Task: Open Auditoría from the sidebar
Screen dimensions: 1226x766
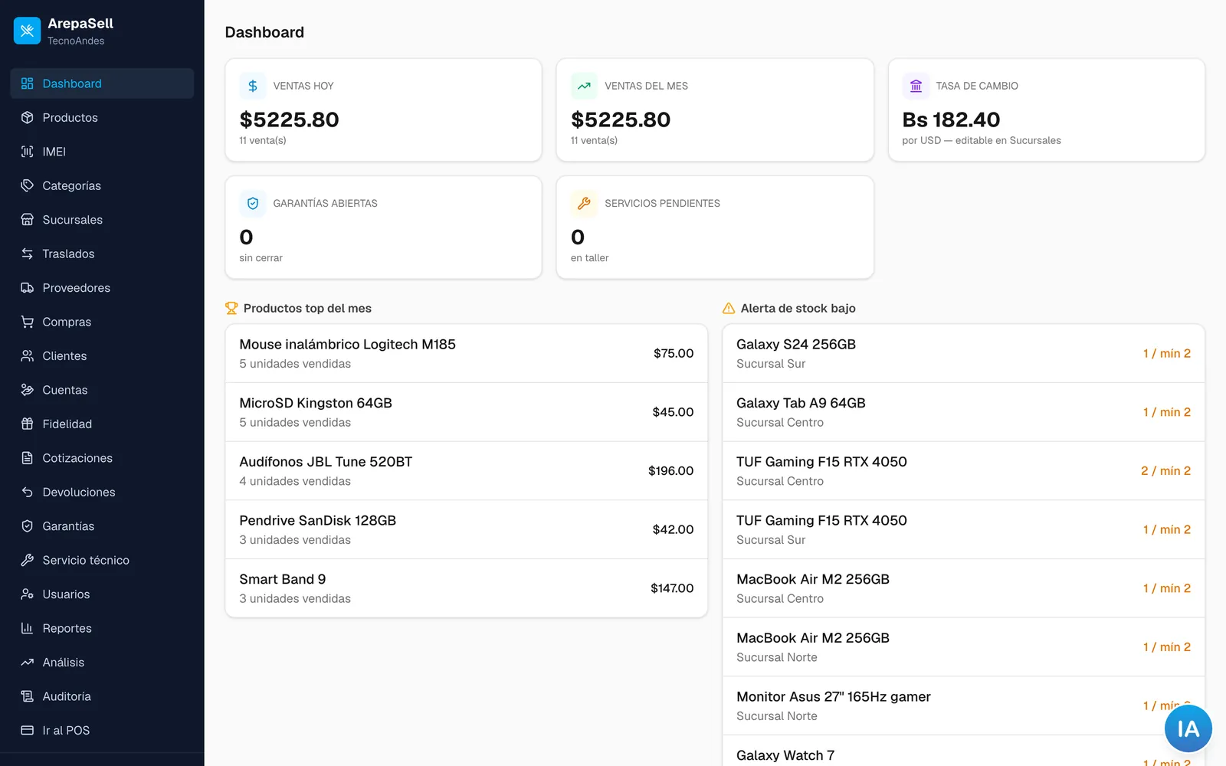Action: pyautogui.click(x=102, y=696)
